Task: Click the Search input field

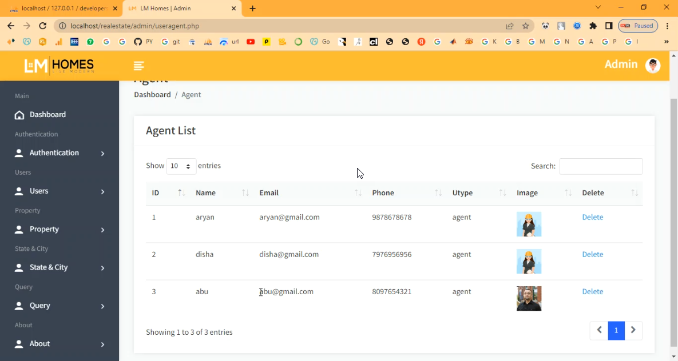Action: coord(600,166)
